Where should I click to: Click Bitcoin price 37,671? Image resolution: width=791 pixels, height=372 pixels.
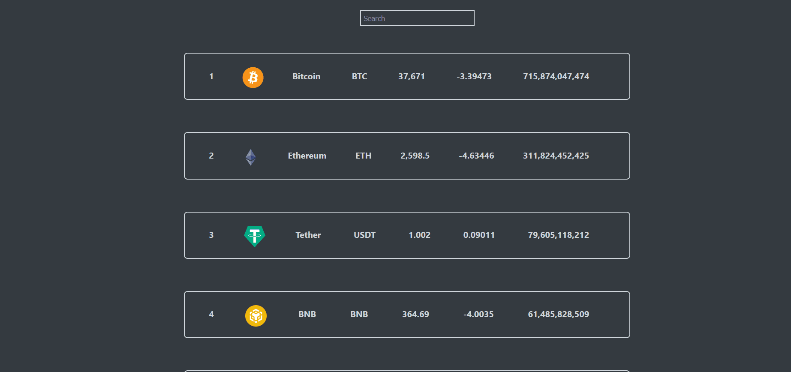(x=412, y=76)
